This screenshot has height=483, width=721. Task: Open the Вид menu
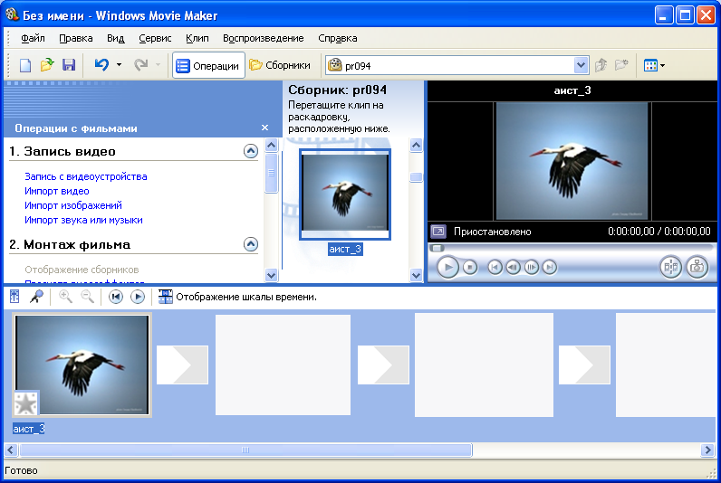[x=116, y=38]
